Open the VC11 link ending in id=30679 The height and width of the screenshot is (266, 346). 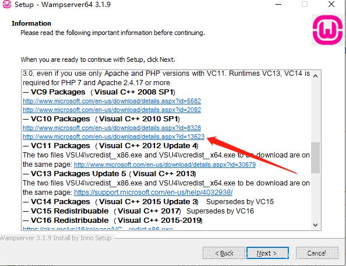tap(165, 164)
